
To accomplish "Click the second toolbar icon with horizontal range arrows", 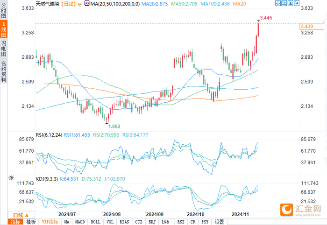I will coord(284,3).
